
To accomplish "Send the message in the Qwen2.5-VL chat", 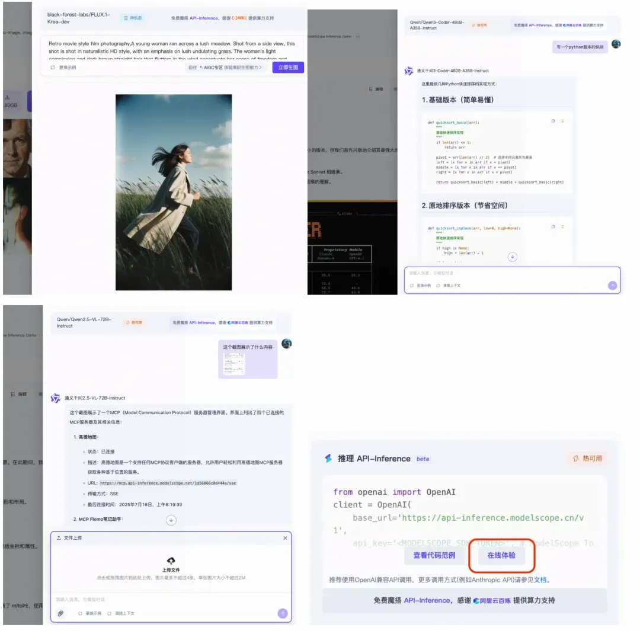I will (x=283, y=613).
